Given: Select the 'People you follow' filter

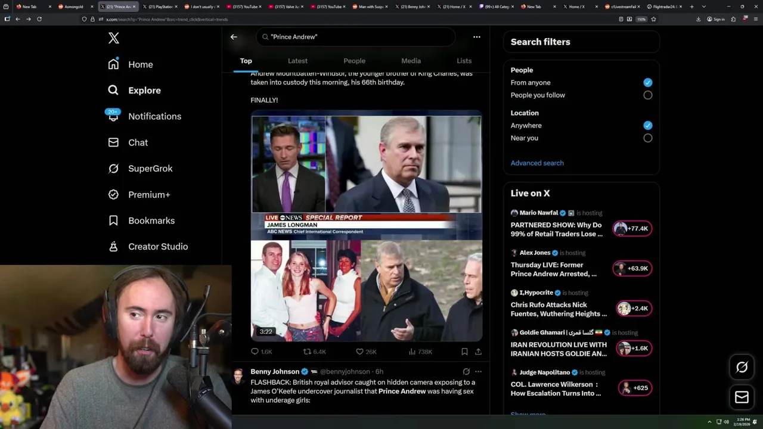Looking at the screenshot, I should coord(647,95).
